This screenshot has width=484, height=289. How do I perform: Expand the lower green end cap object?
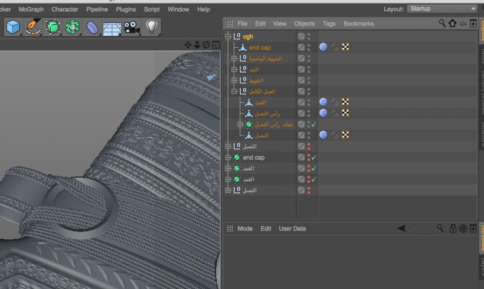click(228, 157)
